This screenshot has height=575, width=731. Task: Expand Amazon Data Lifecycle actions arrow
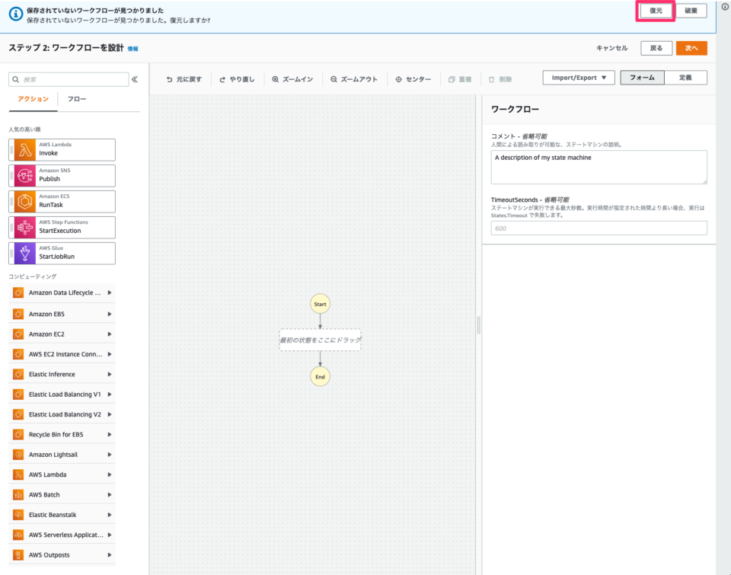coord(110,292)
